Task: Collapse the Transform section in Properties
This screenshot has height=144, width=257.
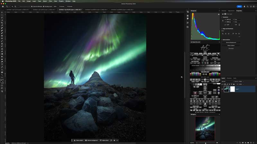Action: 222,17
